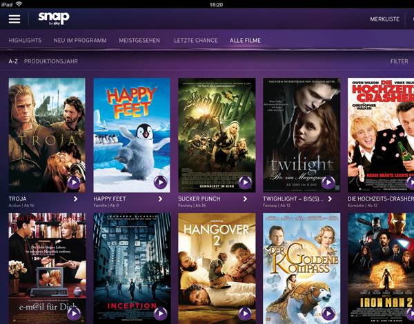Open the NEU IM PROGRAMM tab
This screenshot has height=324, width=414.
(x=80, y=41)
